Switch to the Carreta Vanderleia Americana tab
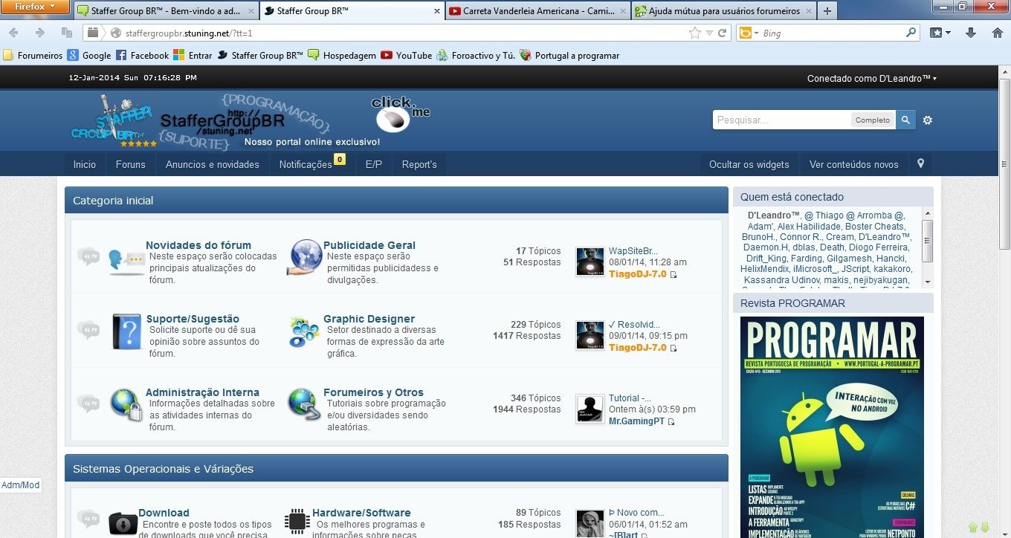The image size is (1011, 538). (x=538, y=11)
